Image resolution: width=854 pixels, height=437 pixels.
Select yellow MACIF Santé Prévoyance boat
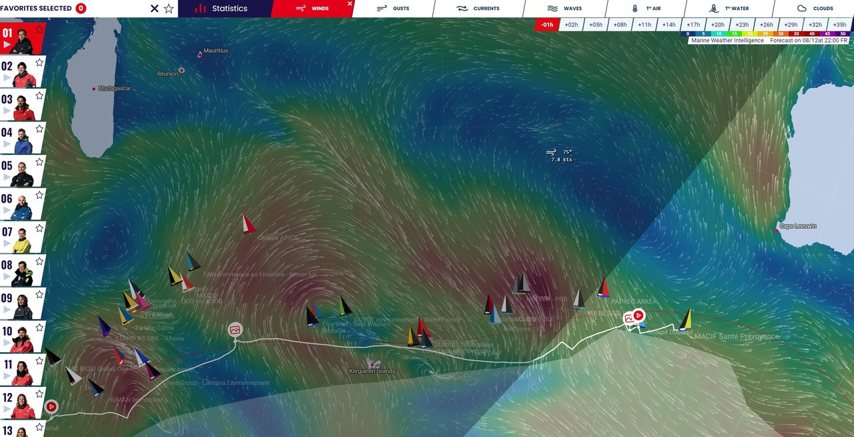pyautogui.click(x=685, y=320)
